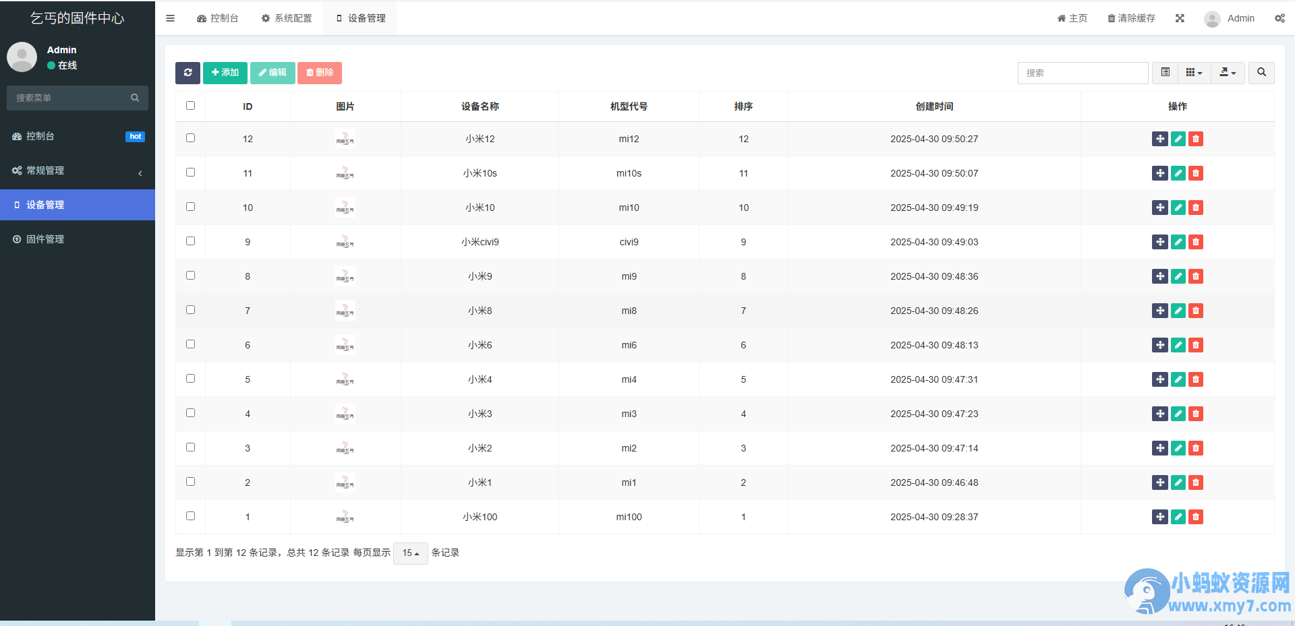The width and height of the screenshot is (1295, 626).
Task: Click the red 删除 toolbar button
Action: pos(320,73)
